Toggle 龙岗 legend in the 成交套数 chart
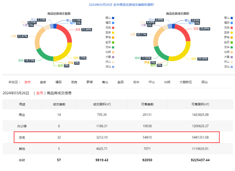This screenshot has width=235, height=171. pyautogui.click(x=109, y=28)
